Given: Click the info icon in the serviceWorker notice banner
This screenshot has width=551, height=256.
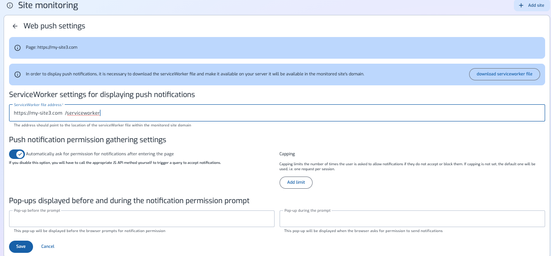Looking at the screenshot, I should pyautogui.click(x=18, y=74).
